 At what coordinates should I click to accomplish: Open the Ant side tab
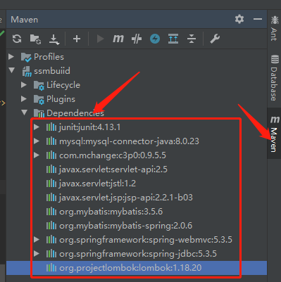click(274, 28)
